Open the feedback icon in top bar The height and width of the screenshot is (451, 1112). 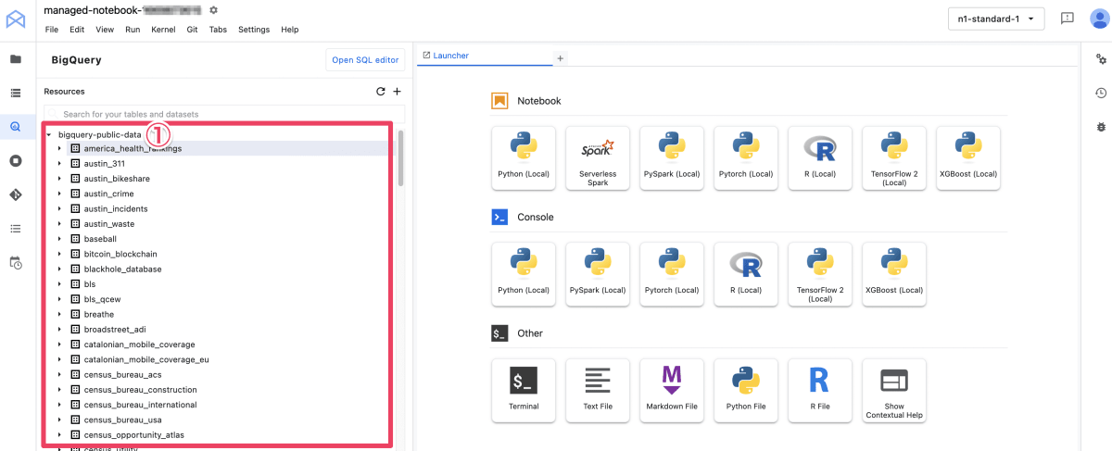(1068, 19)
